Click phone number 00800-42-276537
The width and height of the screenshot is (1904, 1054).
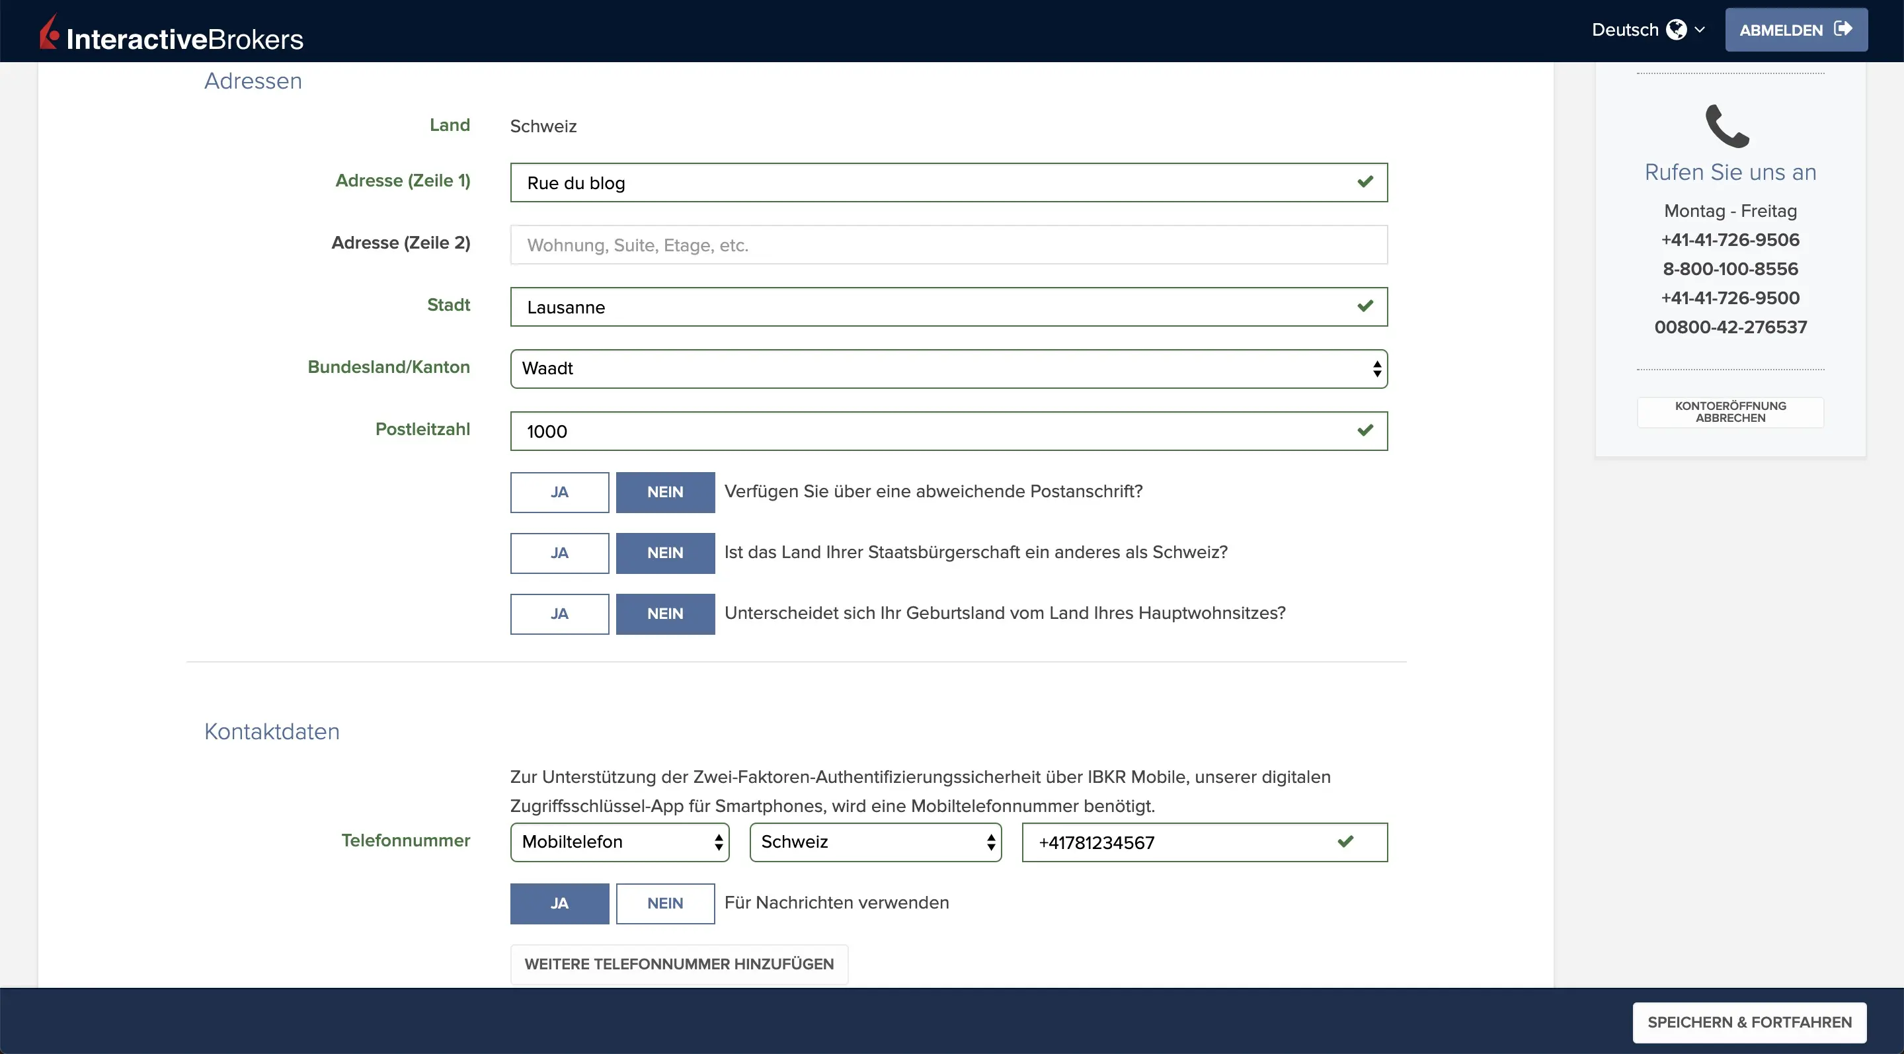coord(1729,327)
